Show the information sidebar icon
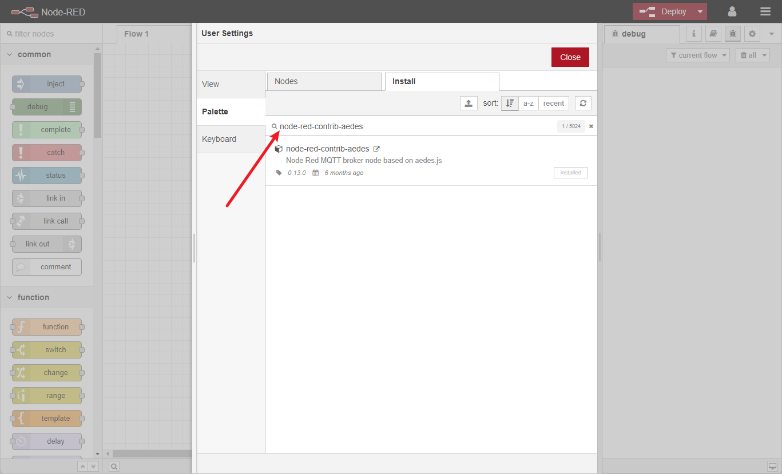The height and width of the screenshot is (474, 782). [694, 34]
